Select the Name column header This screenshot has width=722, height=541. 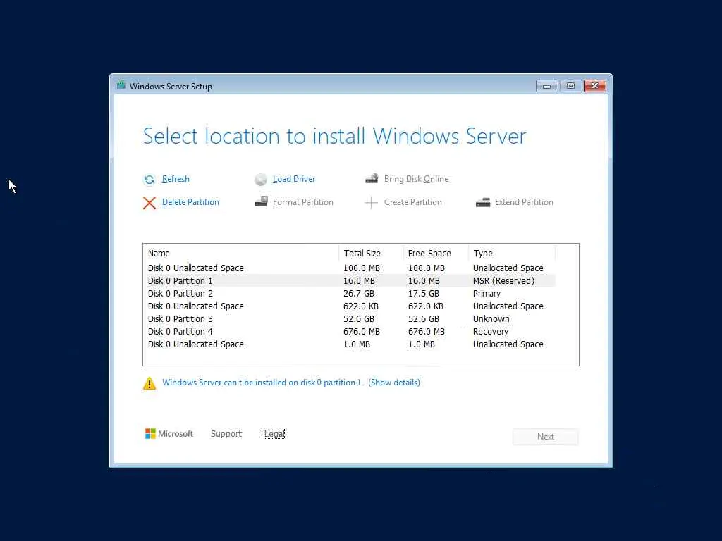tap(241, 254)
